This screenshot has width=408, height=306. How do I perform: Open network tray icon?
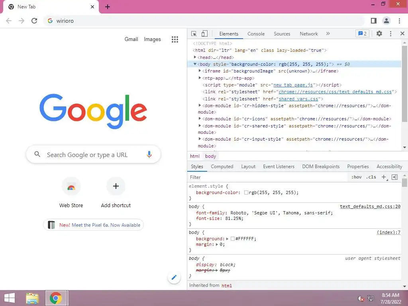[371, 298]
